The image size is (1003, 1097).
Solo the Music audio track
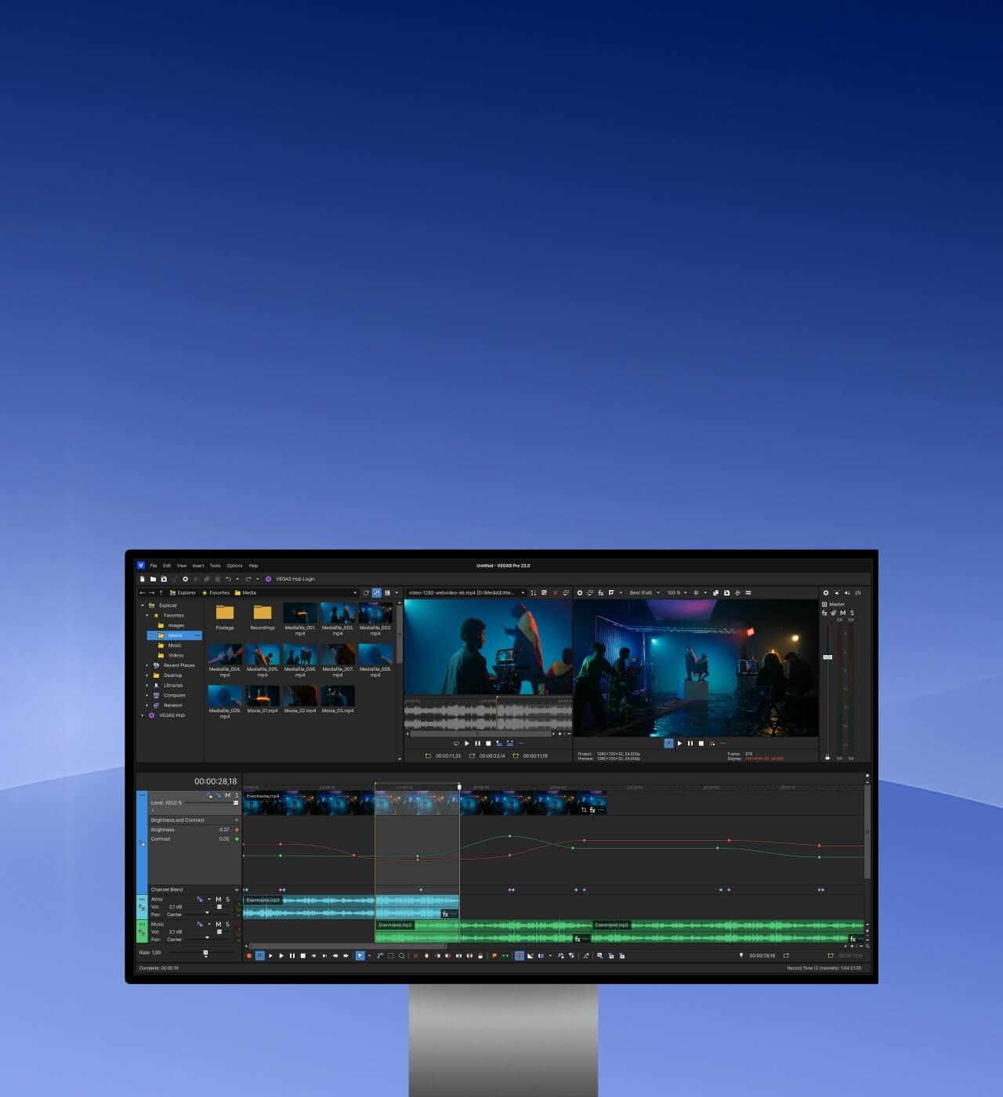228,925
